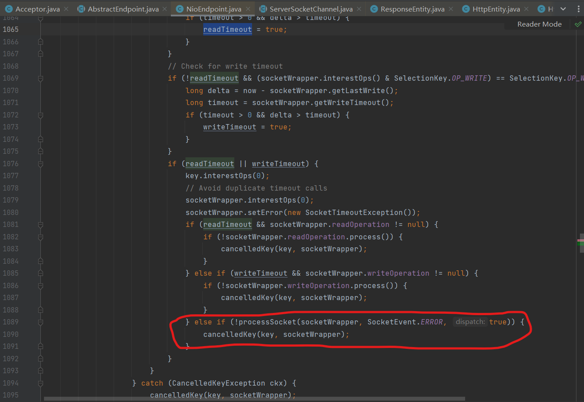Click the green inspections checkmark indicator
The height and width of the screenshot is (402, 584).
point(578,24)
